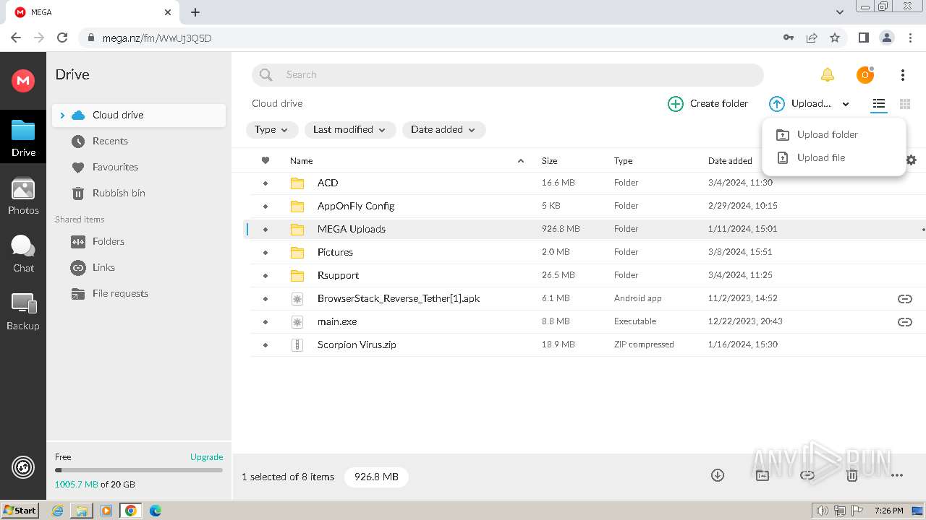Open a new Chrome tab
The height and width of the screenshot is (520, 926).
pos(195,12)
